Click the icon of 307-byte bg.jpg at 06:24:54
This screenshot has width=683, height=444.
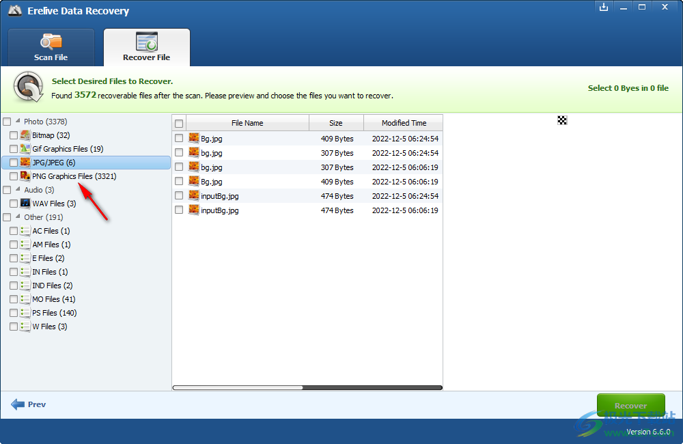tap(194, 152)
